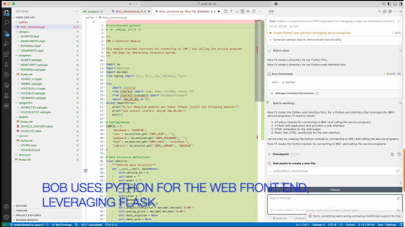Toggle primary sidebar layout button in title bar

click(389, 4)
